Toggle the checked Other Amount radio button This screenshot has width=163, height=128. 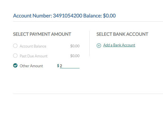pyautogui.click(x=15, y=66)
